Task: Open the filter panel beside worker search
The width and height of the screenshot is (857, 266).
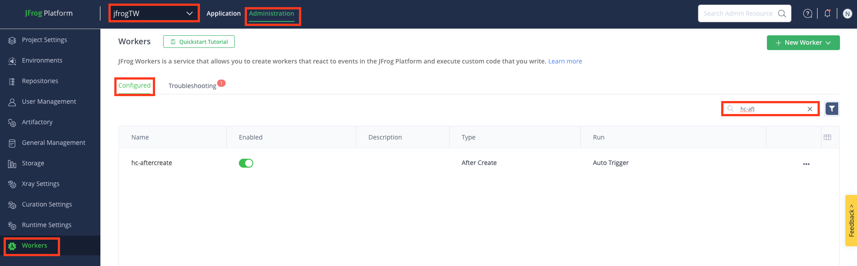Action: tap(831, 108)
